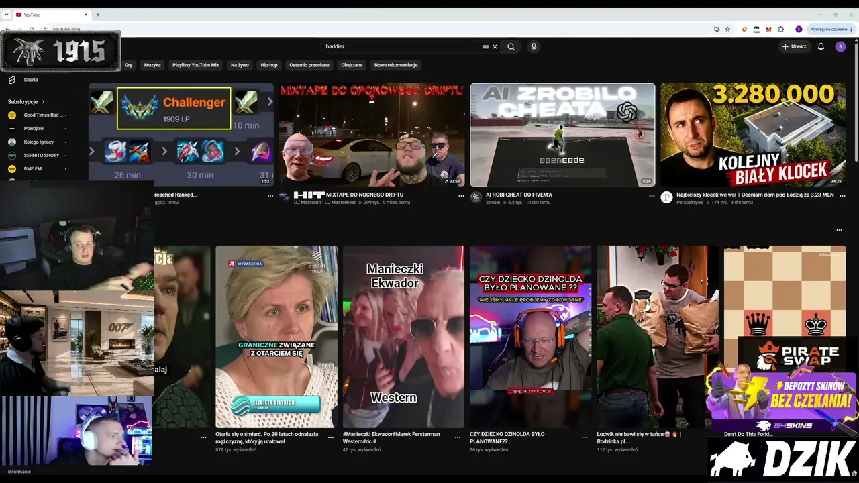Open the Manieczki Ekwador Western short thumbnail
Screen dimensions: 859x483
point(403,337)
